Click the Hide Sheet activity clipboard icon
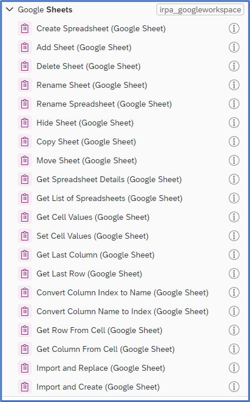The height and width of the screenshot is (402, 250). tap(25, 123)
